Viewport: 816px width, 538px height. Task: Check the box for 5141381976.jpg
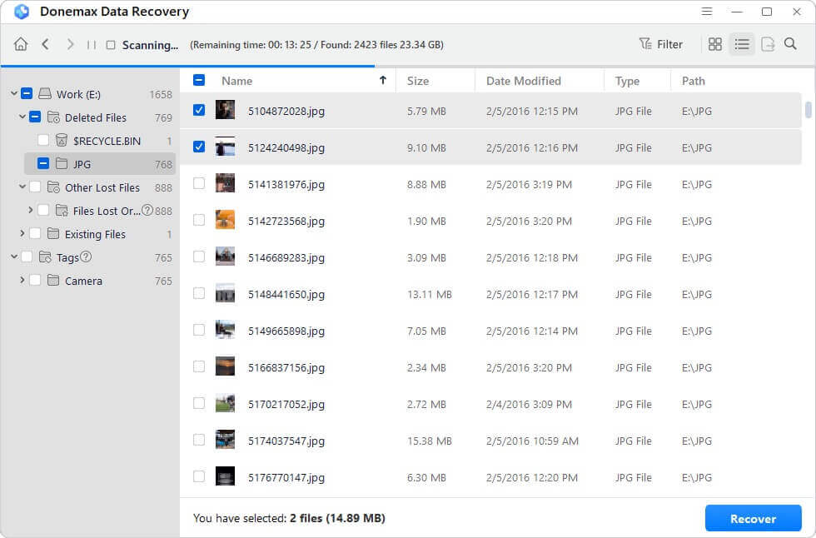(199, 183)
